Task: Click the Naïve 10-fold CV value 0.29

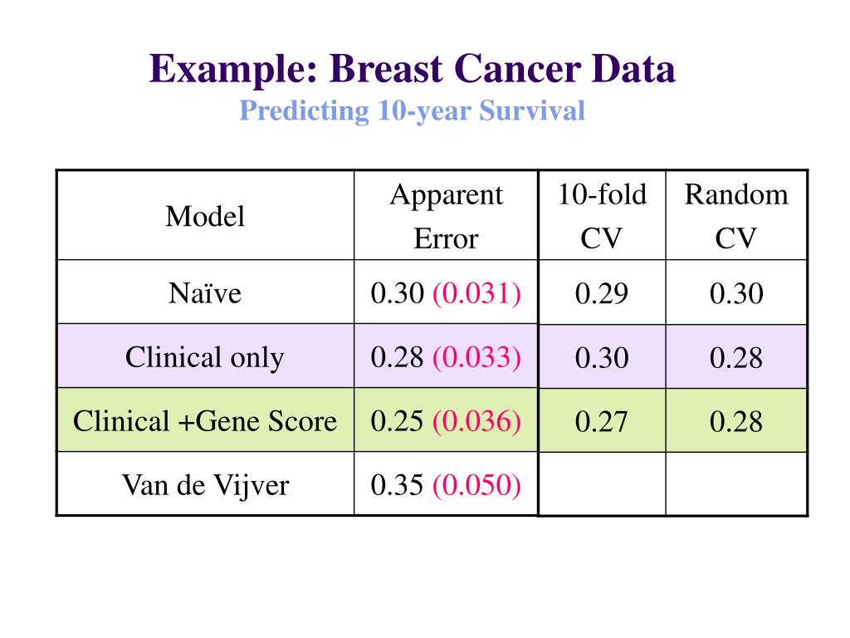Action: [x=602, y=292]
